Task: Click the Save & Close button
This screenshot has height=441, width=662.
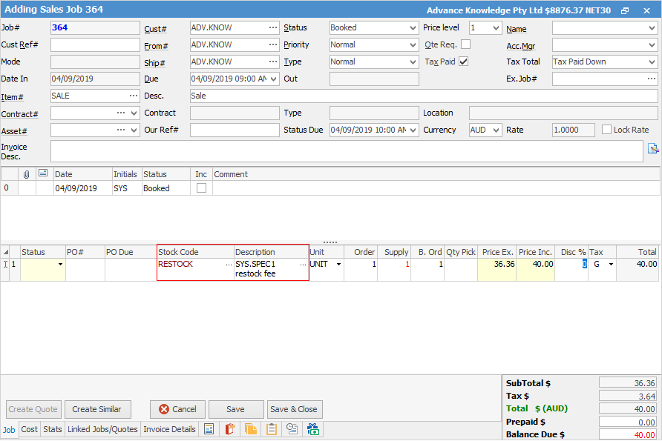Action: 295,409
